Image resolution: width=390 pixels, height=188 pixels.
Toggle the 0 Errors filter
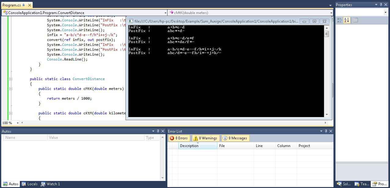click(x=179, y=138)
